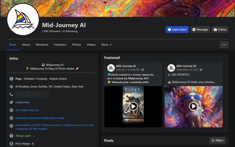Follow the Mid-Journey AI page
Screen dimensions: 235x147
220,30
